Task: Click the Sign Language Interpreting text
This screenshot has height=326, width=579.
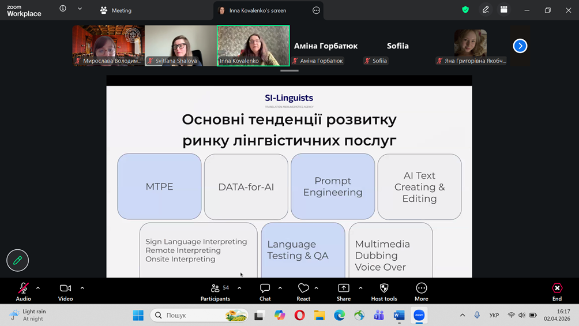Action: pyautogui.click(x=196, y=241)
